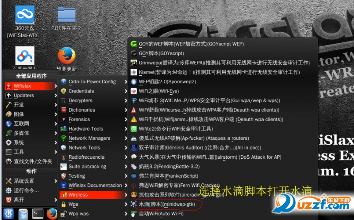Image resolution: width=354 pixels, height=220 pixels.
Task: Launch 水滴[脚本](minidwep-gtk)
Action: point(223,204)
